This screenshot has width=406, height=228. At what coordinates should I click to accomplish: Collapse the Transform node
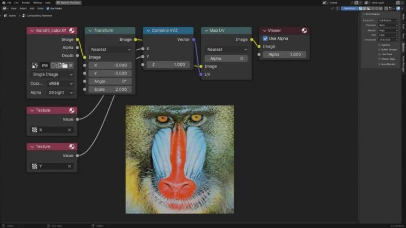(90, 30)
